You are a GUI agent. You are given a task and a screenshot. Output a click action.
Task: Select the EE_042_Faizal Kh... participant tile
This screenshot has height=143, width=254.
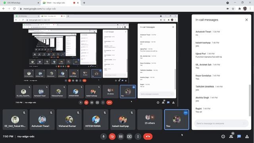pos(15,120)
